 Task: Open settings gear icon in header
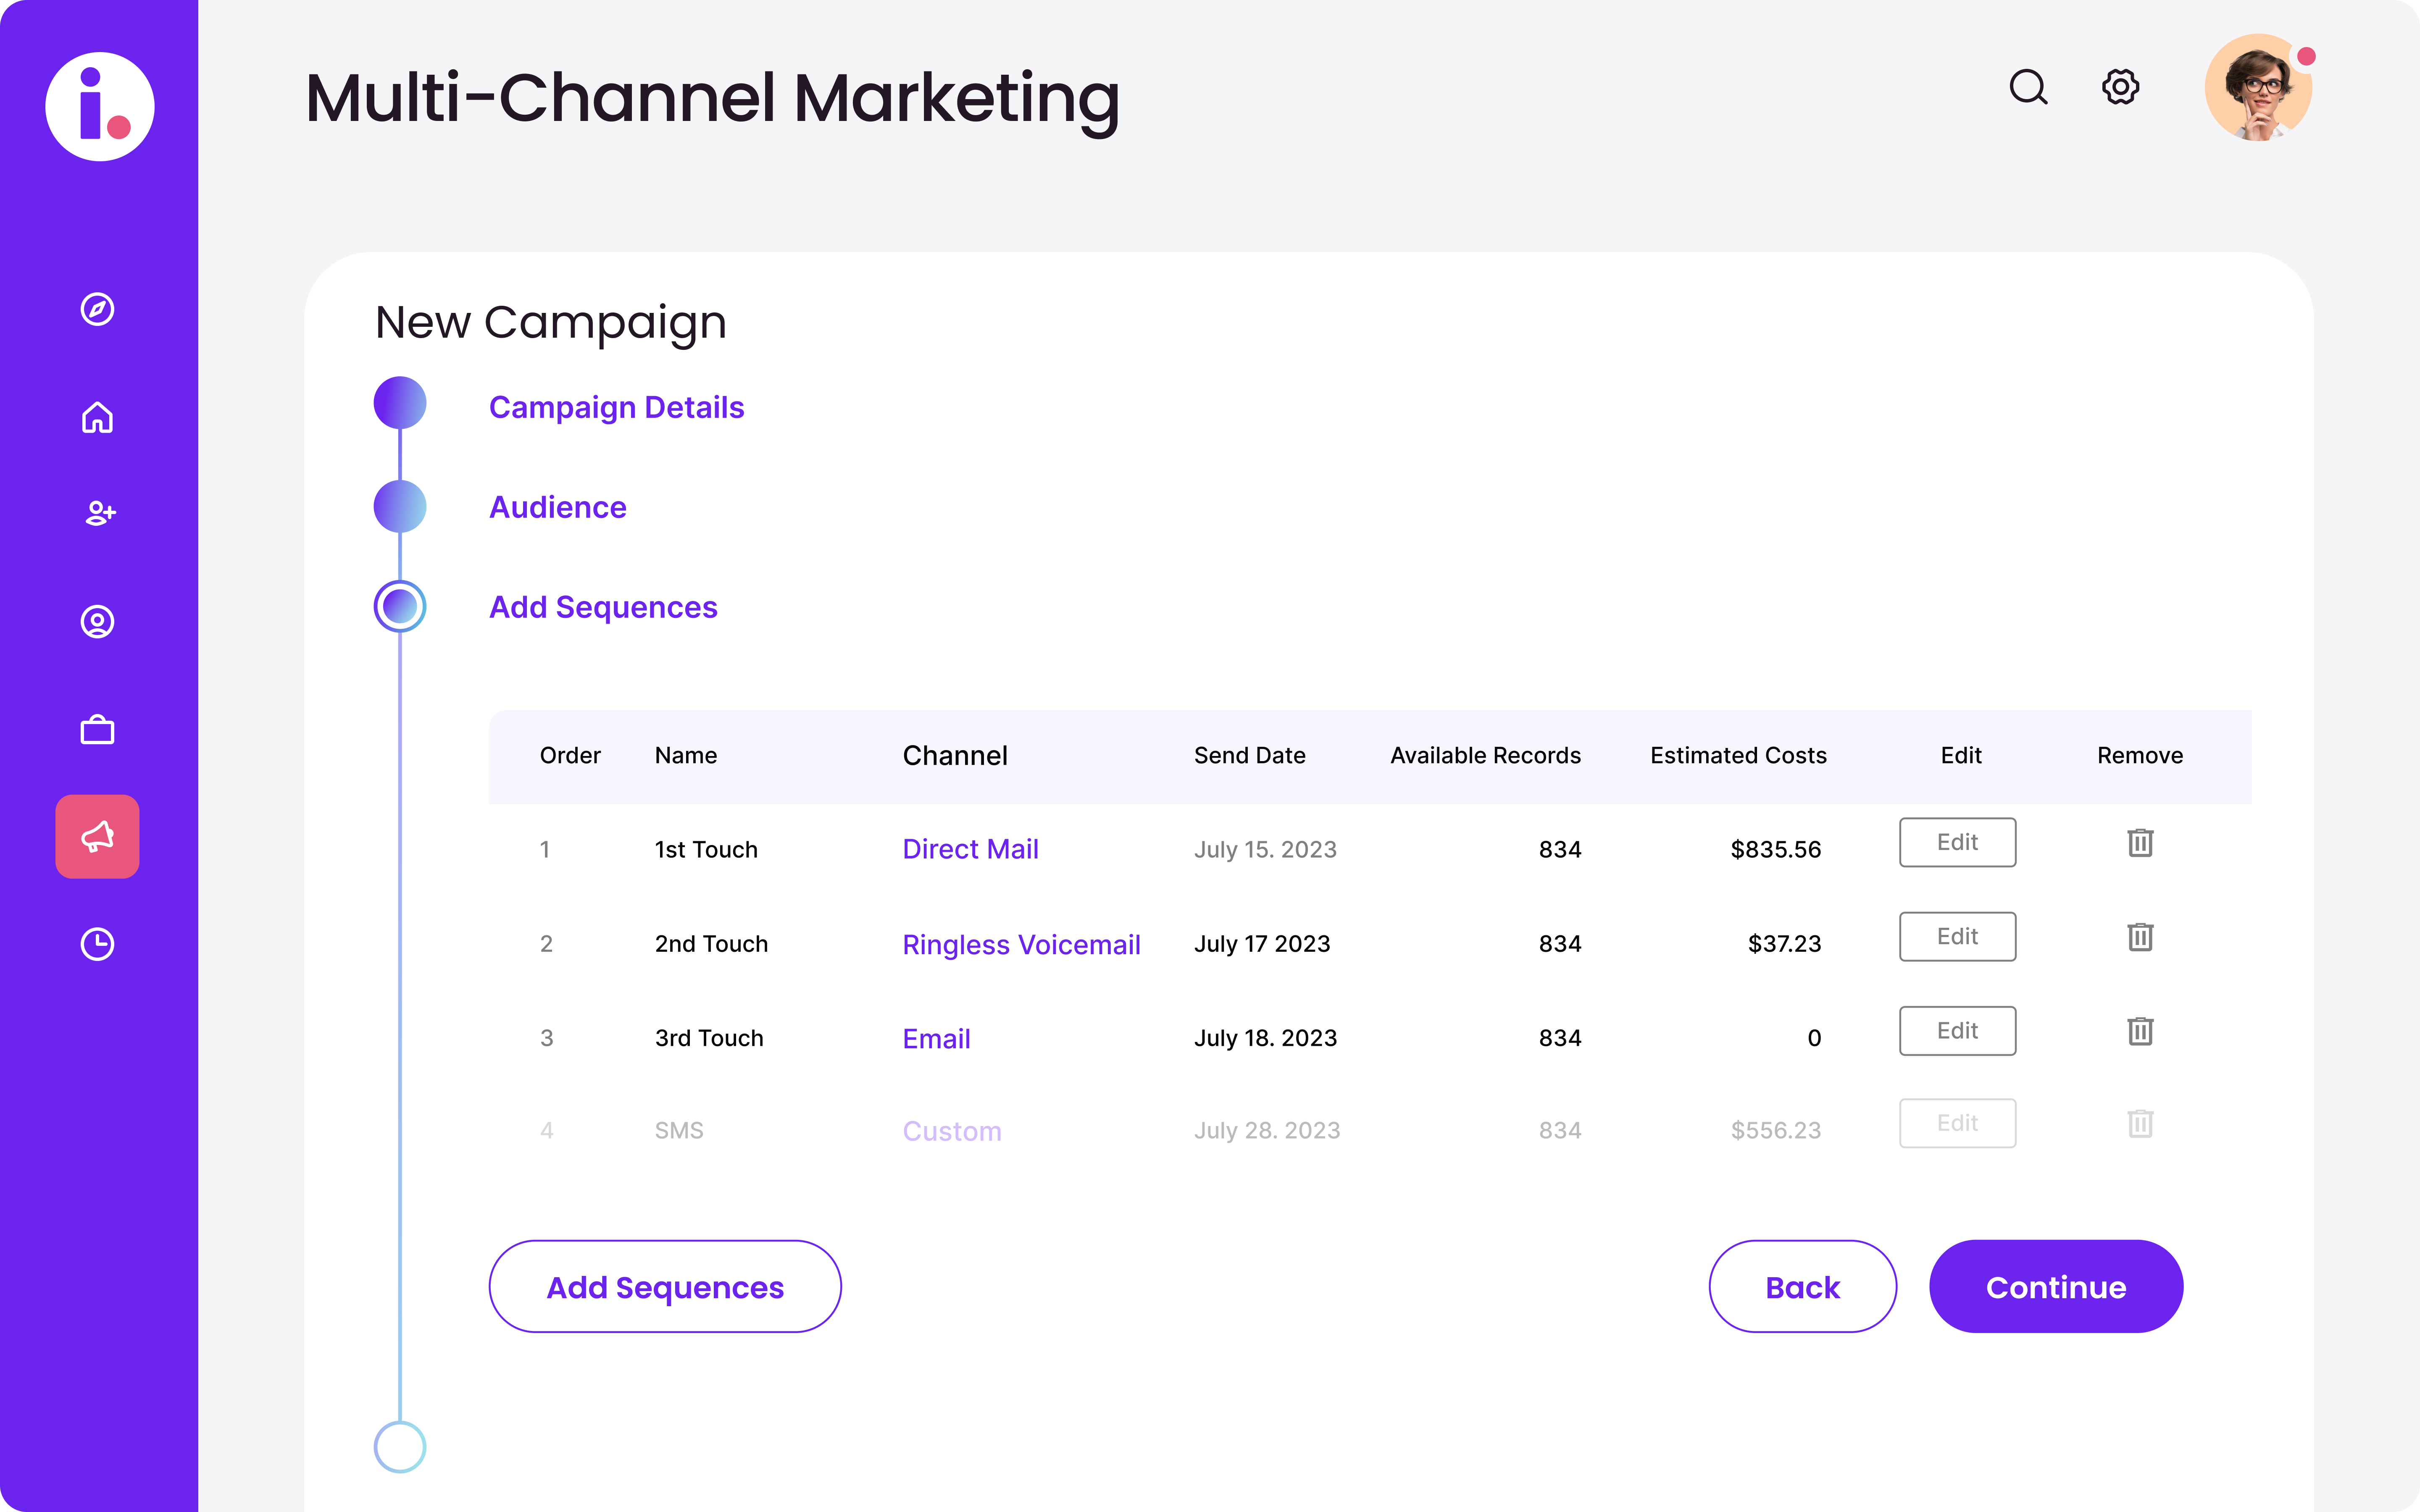tap(2120, 87)
